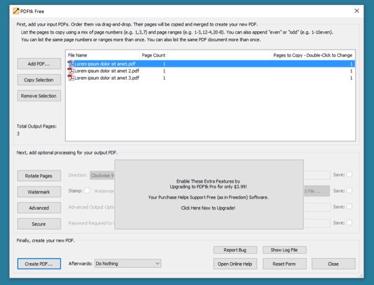
Task: Click PDF icon of Lorem ipsum dolor sit amet.pdf
Action: click(71, 64)
